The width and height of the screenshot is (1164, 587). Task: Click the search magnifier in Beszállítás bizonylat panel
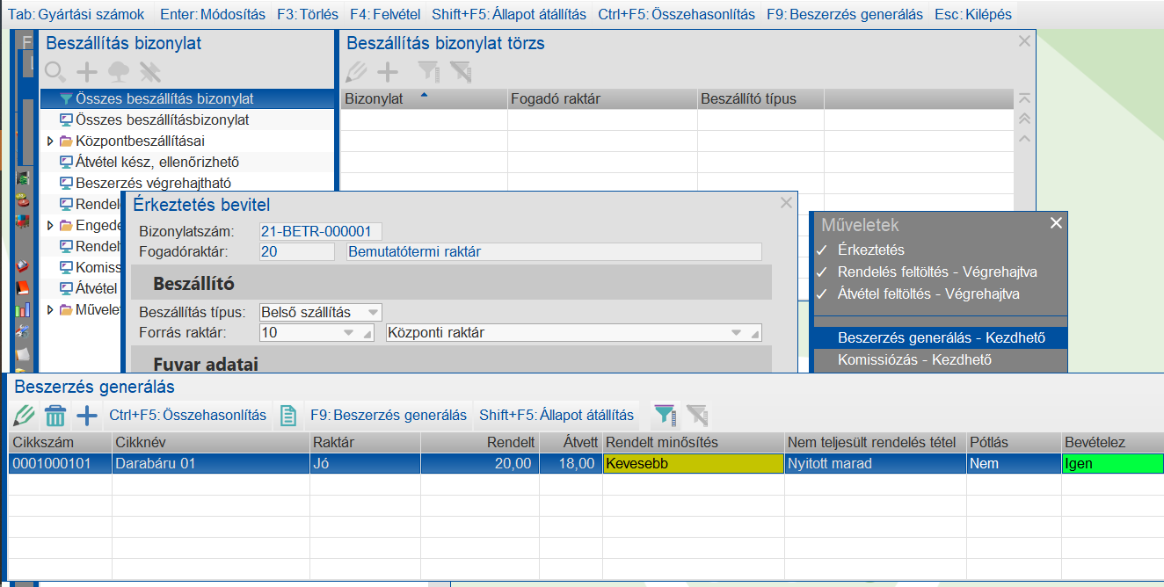click(55, 72)
